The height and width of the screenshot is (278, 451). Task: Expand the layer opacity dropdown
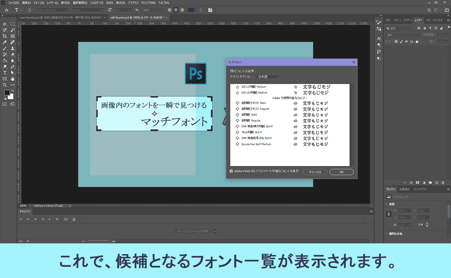[447, 35]
